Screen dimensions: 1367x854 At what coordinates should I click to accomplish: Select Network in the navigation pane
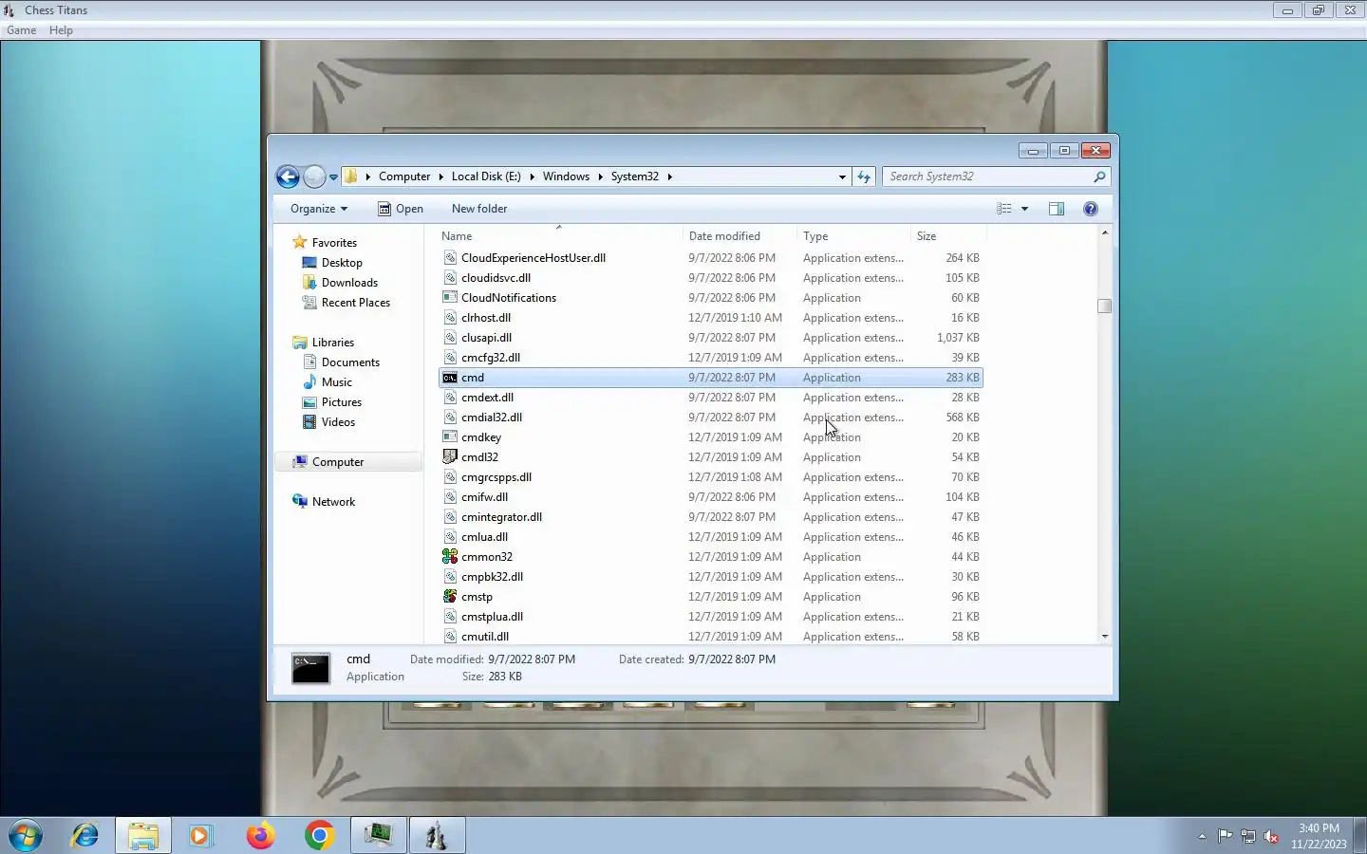point(333,502)
